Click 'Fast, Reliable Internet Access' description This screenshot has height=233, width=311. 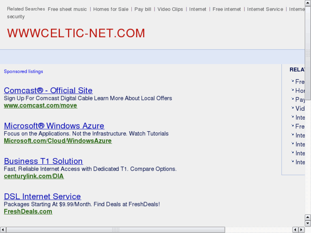point(90,169)
